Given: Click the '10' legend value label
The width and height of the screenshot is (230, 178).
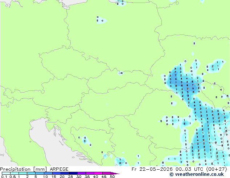Looking at the screenshot, I should point(45,177).
